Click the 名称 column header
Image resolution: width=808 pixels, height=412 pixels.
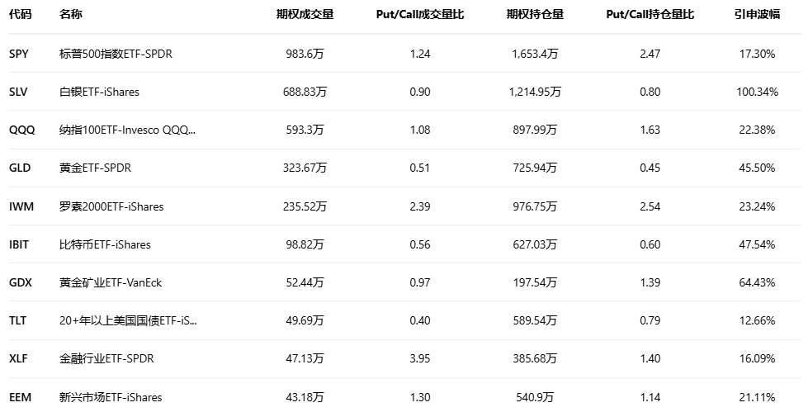click(71, 15)
